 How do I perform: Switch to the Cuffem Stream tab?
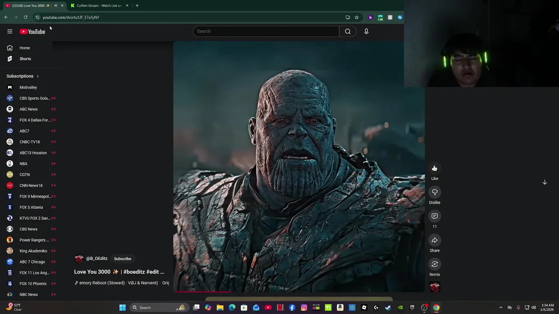click(x=99, y=6)
